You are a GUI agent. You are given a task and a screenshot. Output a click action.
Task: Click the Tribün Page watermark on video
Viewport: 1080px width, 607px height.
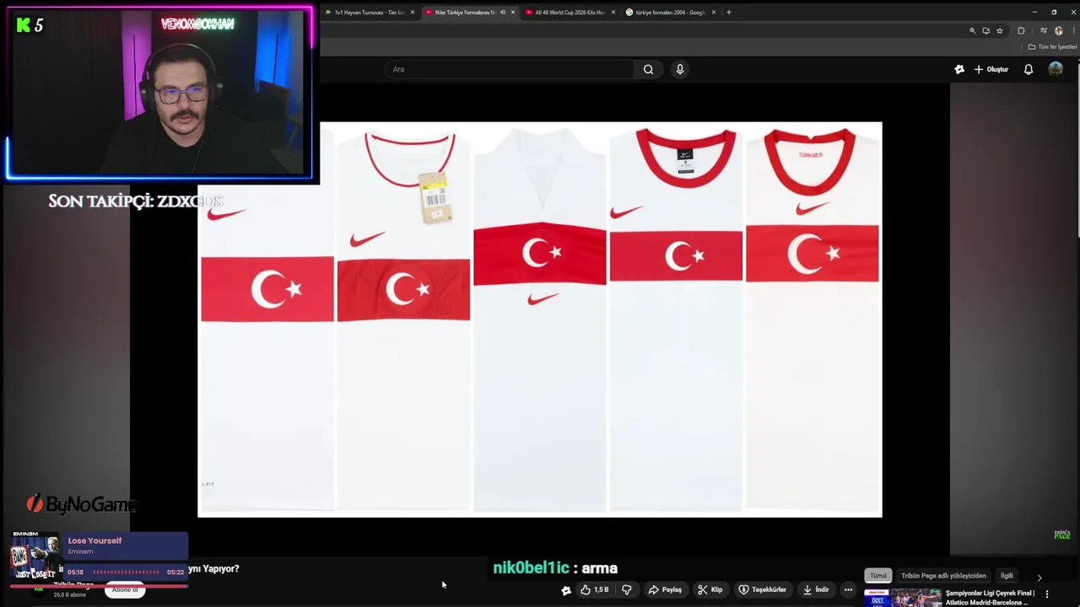pyautogui.click(x=1061, y=534)
